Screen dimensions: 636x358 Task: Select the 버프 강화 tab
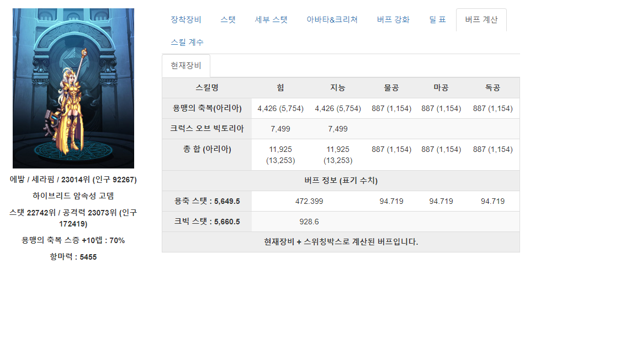[393, 19]
